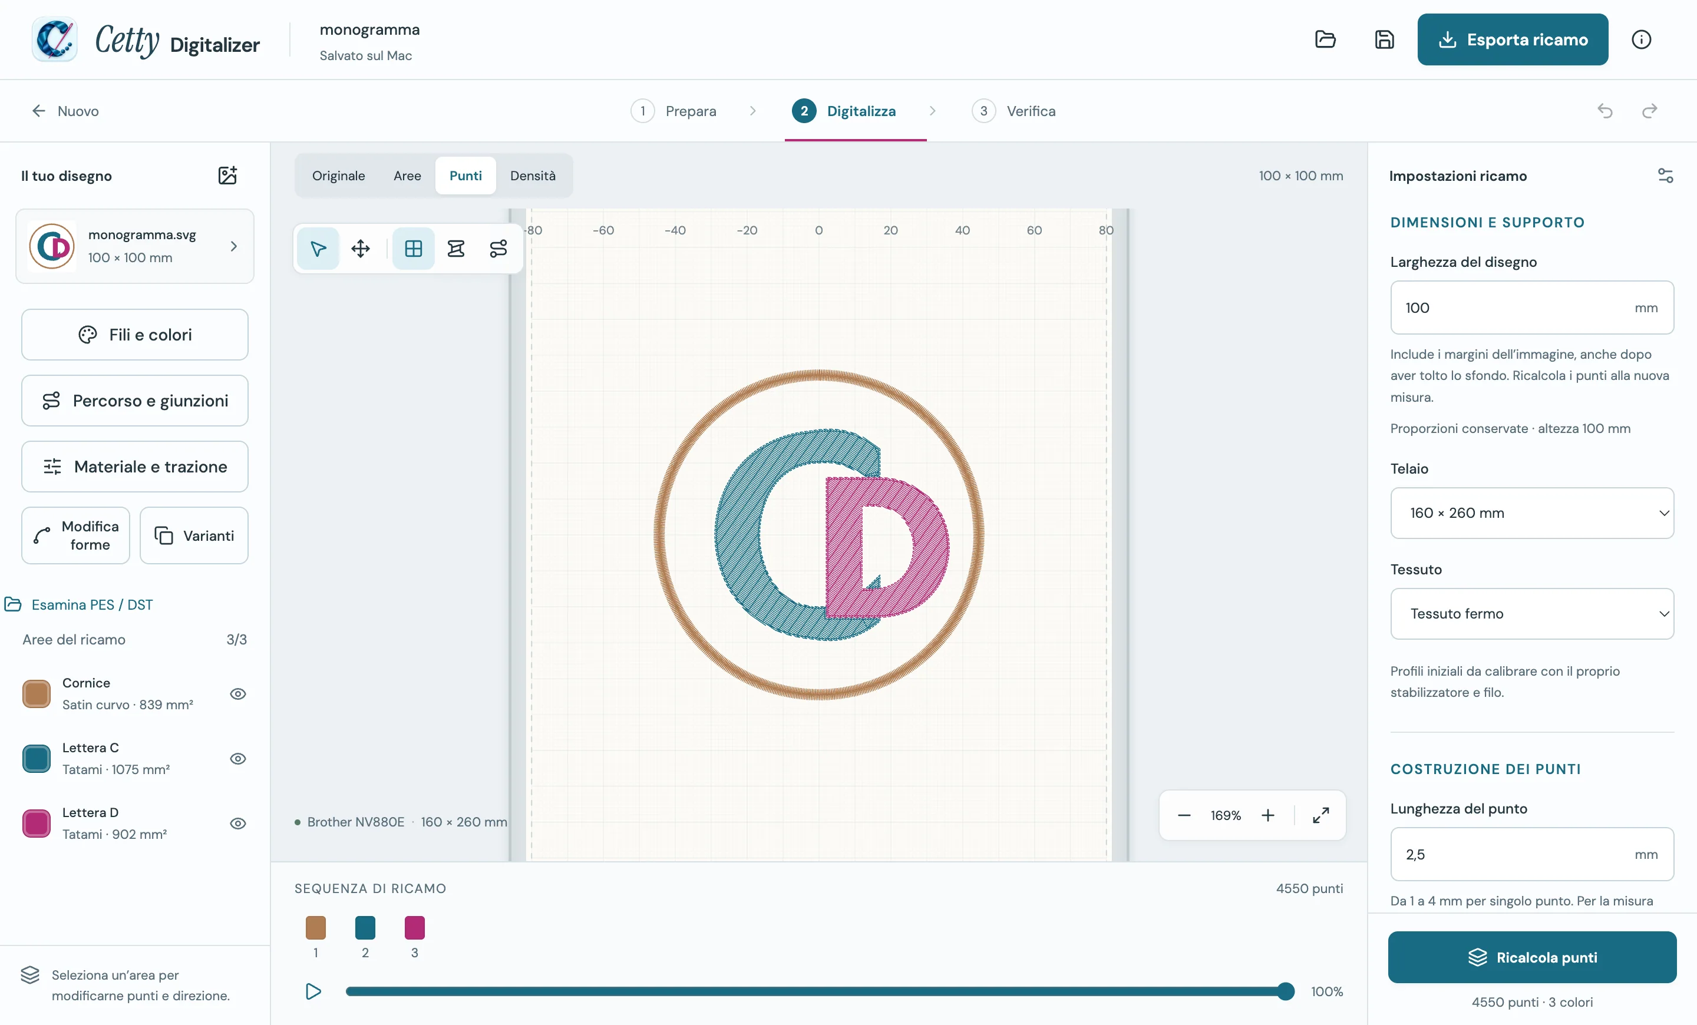Viewport: 1697px width, 1025px height.
Task: Click the 169% zoom level value
Action: [x=1225, y=815]
